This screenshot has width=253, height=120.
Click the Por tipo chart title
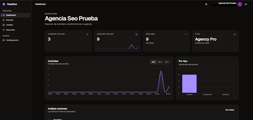pos(183,61)
